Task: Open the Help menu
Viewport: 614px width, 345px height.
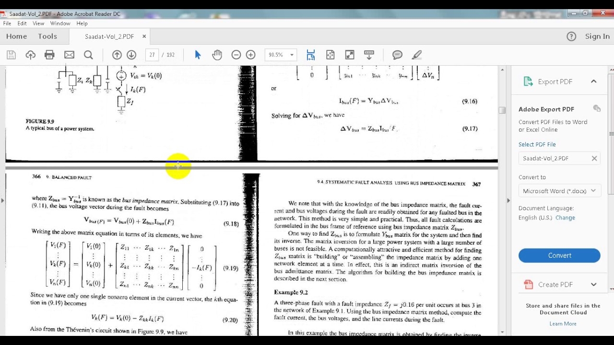Action: pyautogui.click(x=82, y=23)
